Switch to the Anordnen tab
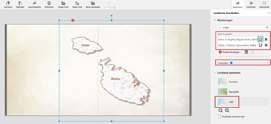This screenshot has width=271, height=124. (x=249, y=4)
